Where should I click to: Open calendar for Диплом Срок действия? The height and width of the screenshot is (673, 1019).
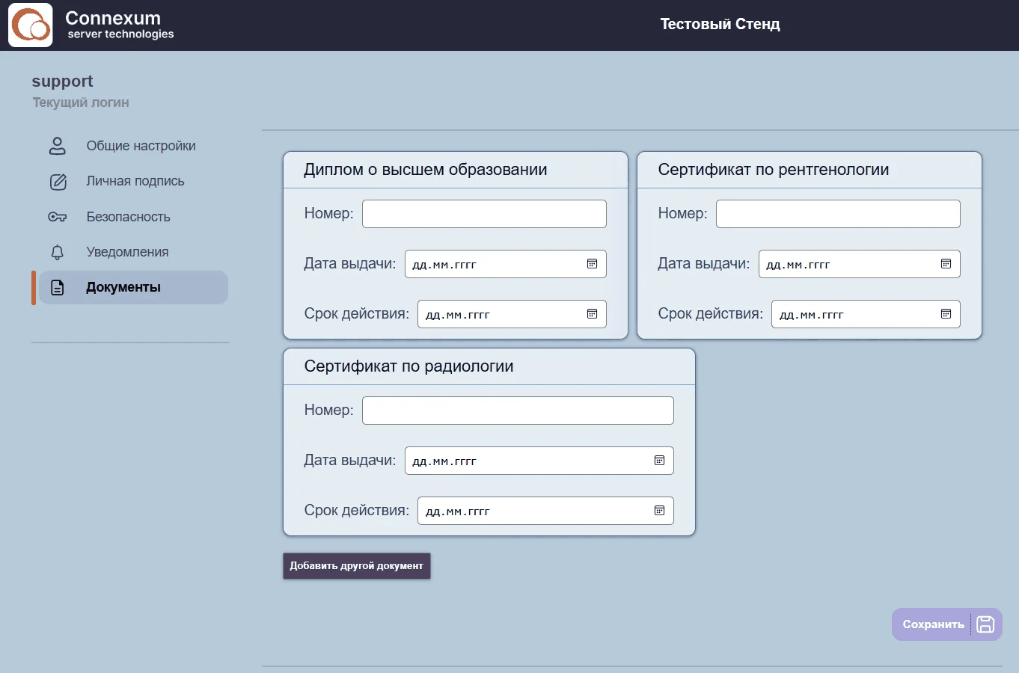click(592, 314)
